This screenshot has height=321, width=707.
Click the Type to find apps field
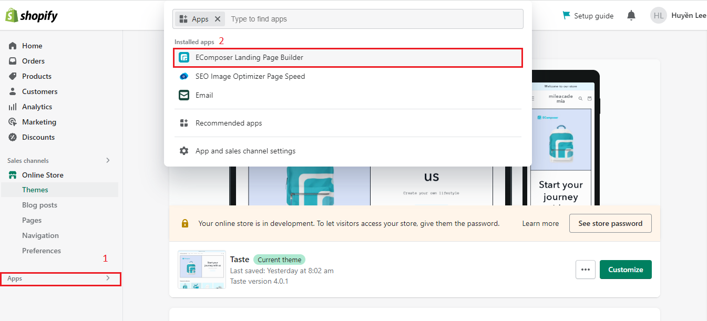[374, 19]
